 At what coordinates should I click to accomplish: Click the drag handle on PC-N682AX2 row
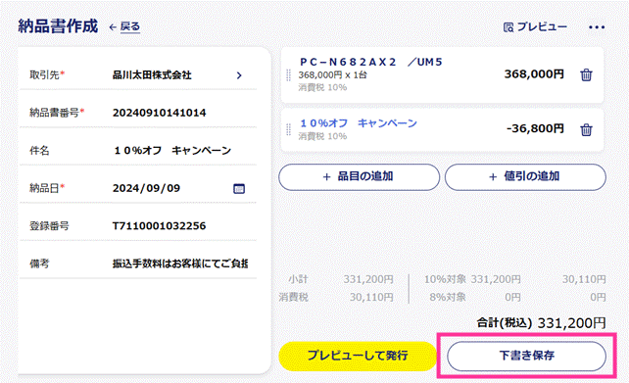pyautogui.click(x=288, y=75)
